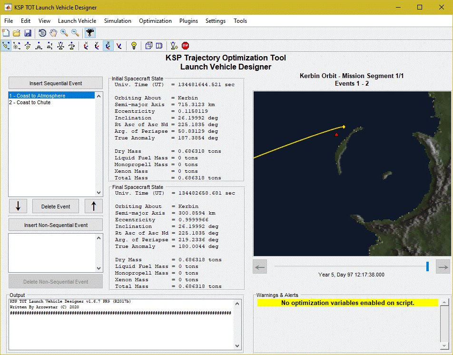
Task: Click the Save floppy disk icon
Action: point(28,33)
